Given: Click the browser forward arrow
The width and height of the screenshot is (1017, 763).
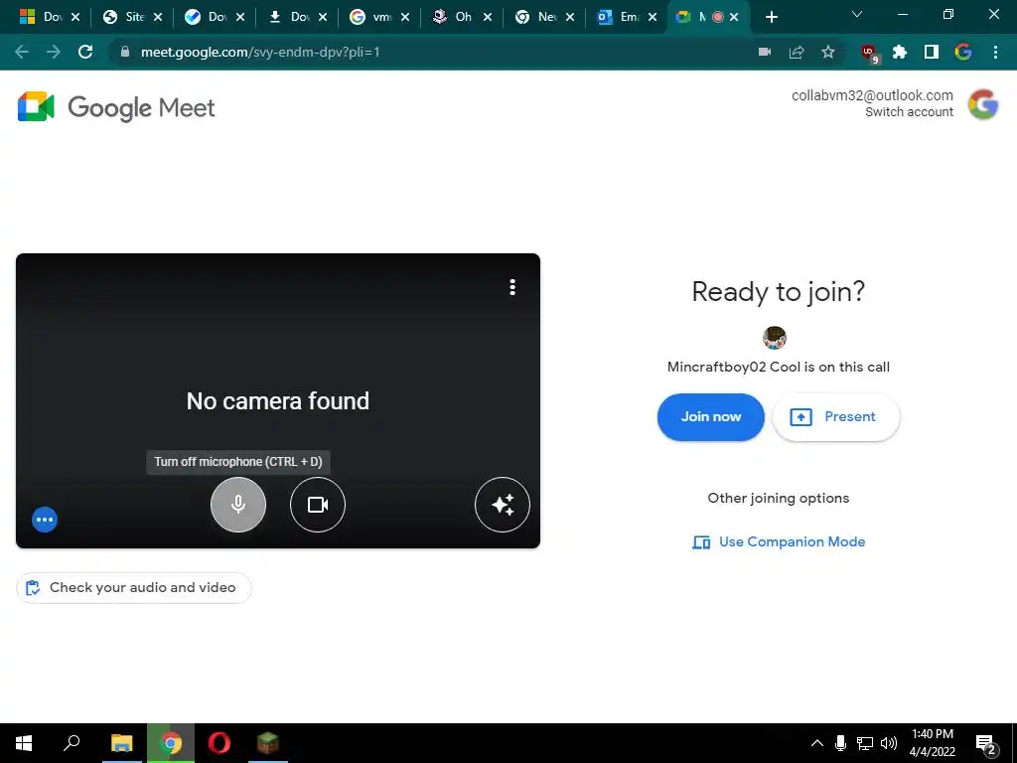Looking at the screenshot, I should pos(54,52).
